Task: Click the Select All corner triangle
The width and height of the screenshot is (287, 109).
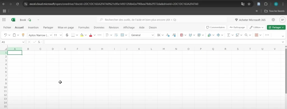Action: click(6, 49)
